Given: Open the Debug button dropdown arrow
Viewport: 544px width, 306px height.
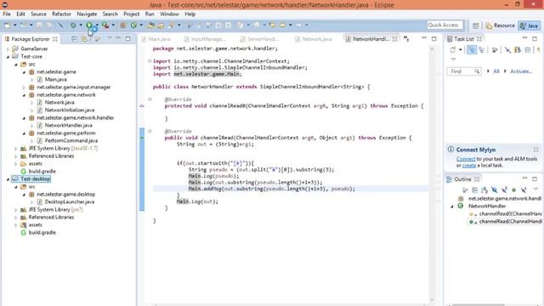Looking at the screenshot, I should 81,25.
